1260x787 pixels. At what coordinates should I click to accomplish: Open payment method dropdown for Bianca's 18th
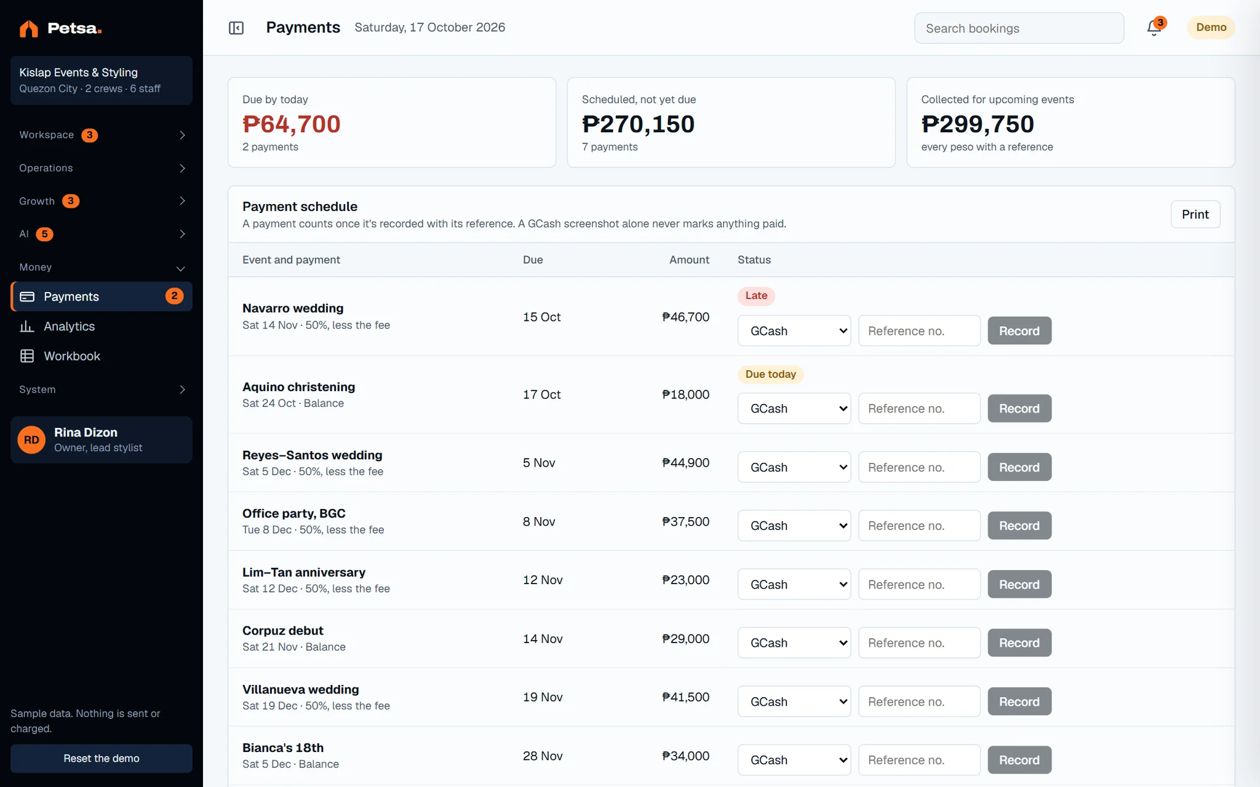click(x=794, y=760)
